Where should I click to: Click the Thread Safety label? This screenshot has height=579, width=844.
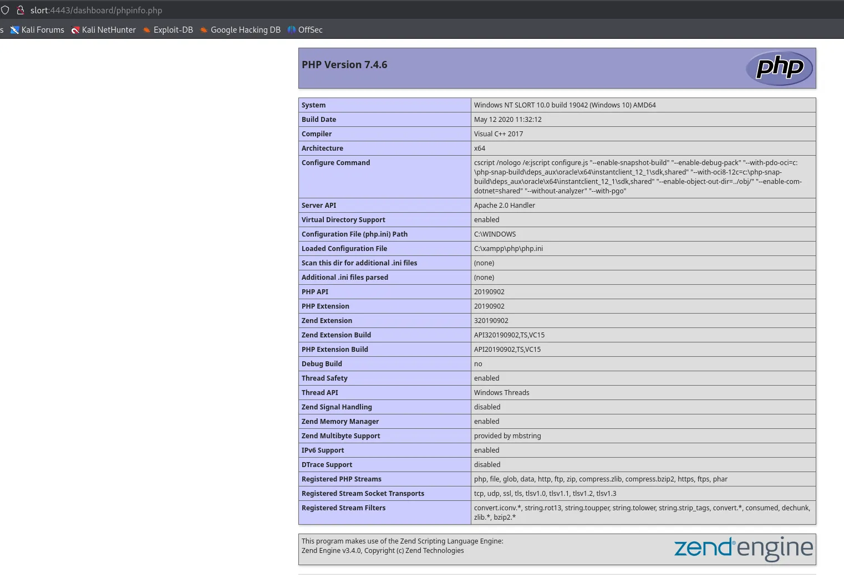(324, 378)
